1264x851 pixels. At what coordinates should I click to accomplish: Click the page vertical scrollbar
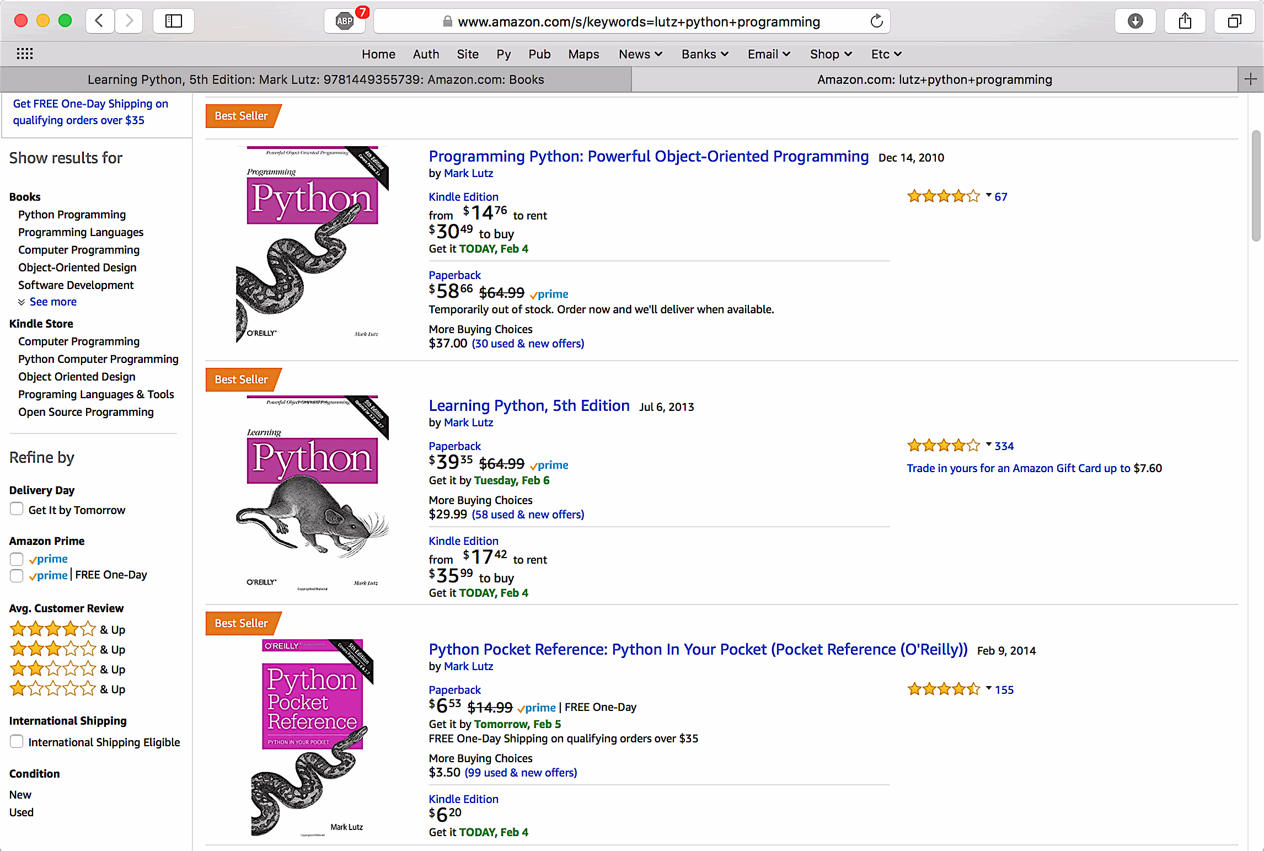click(x=1256, y=185)
